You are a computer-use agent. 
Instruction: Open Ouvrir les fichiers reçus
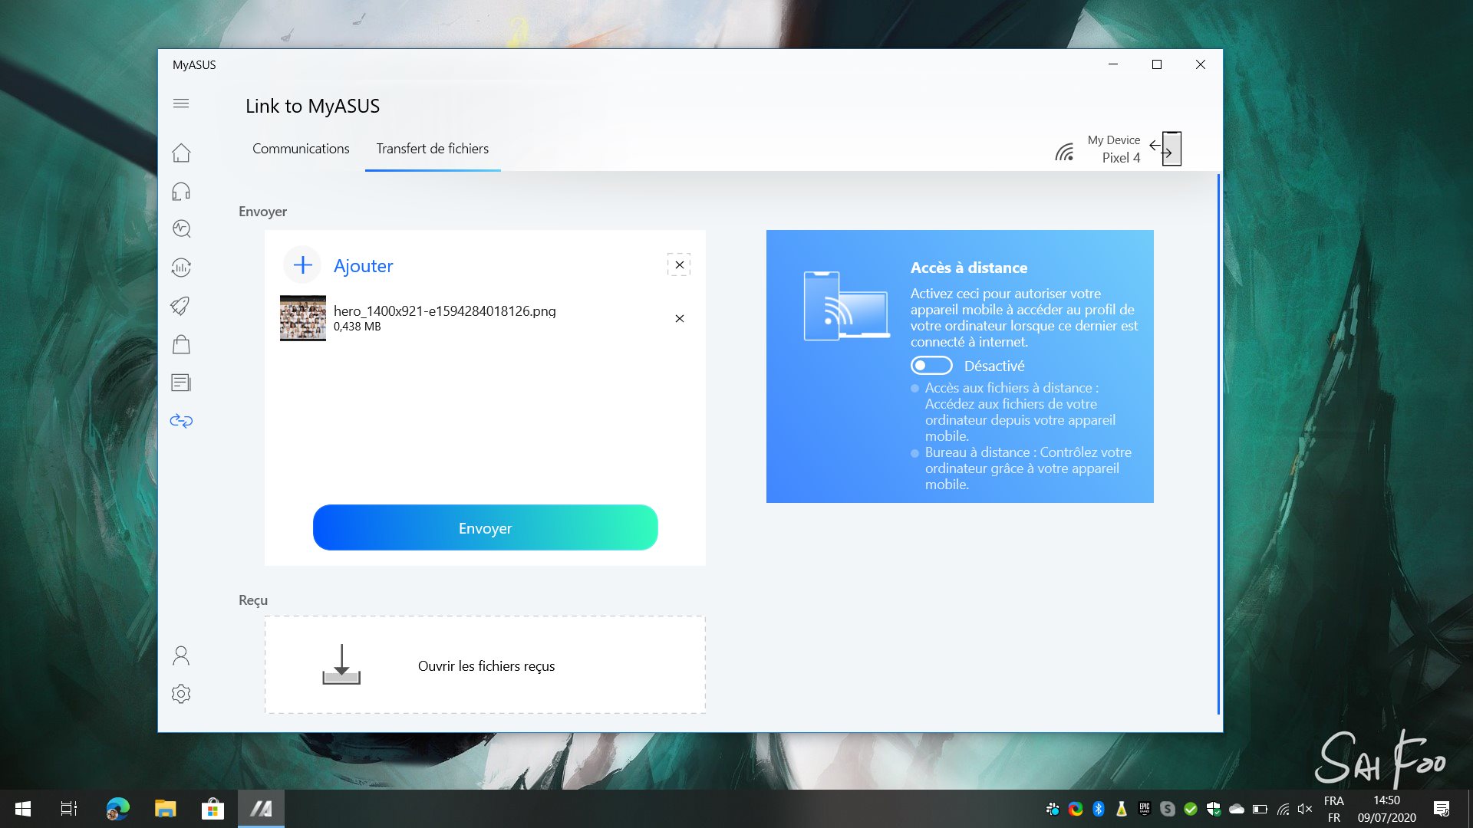[x=486, y=666]
